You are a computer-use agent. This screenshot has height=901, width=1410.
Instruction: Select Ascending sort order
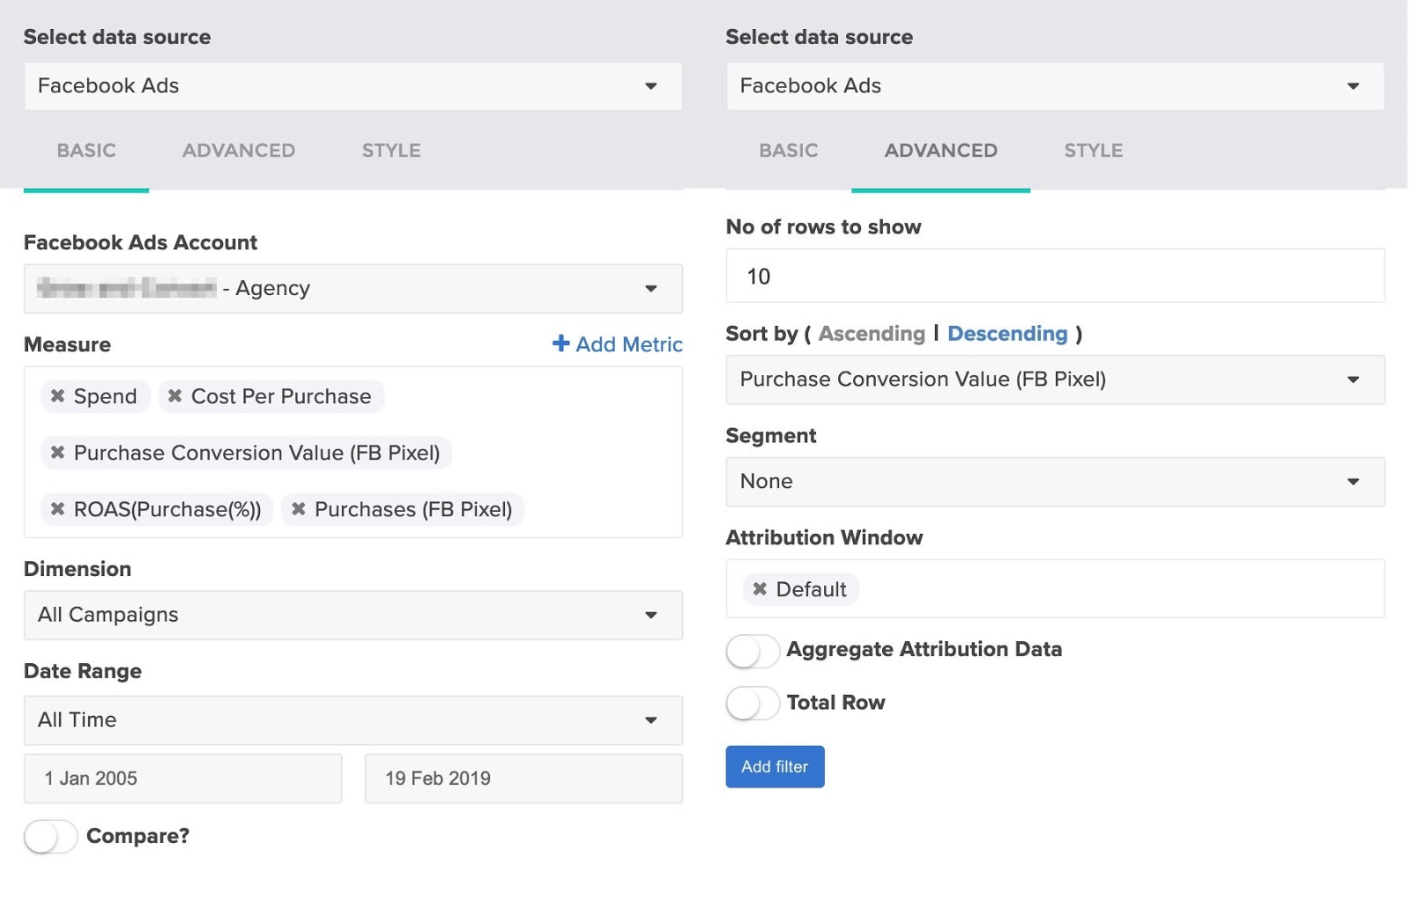(x=872, y=334)
